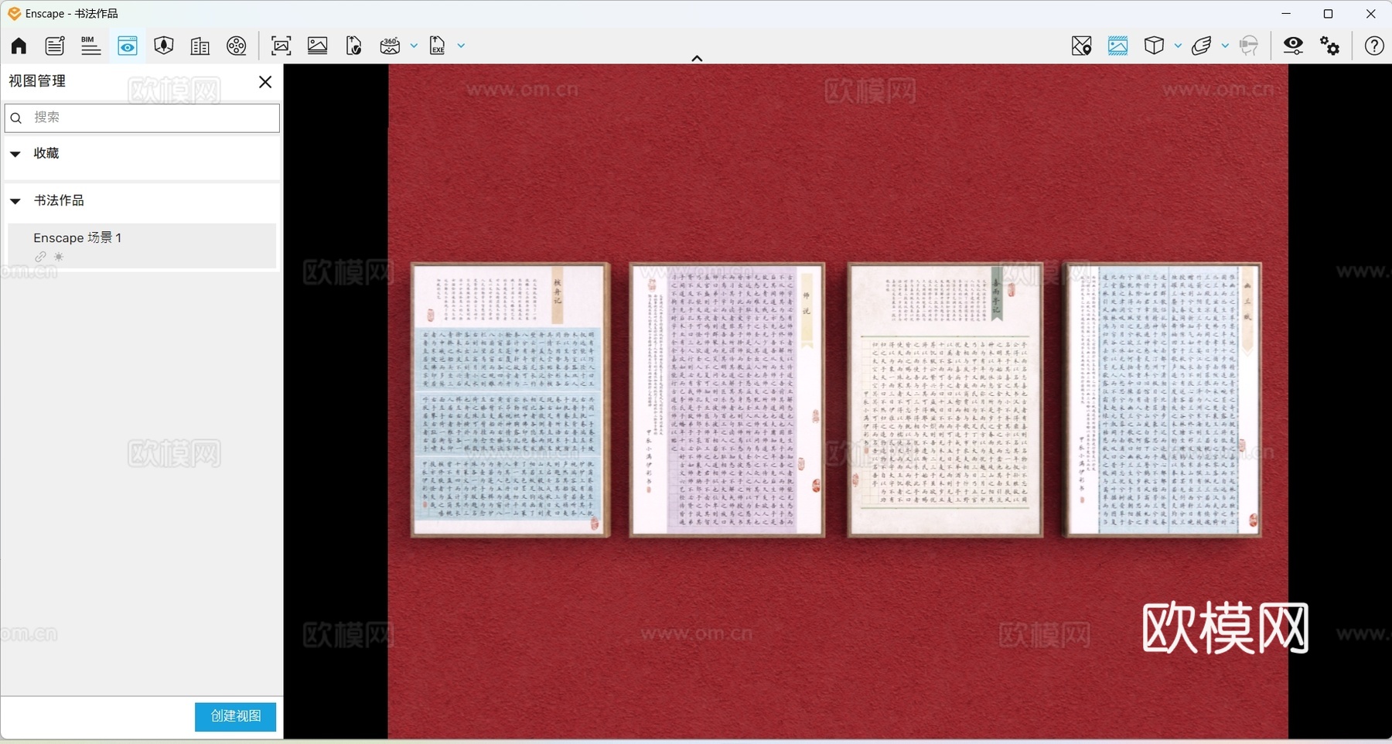Expand the cube projection dropdown arrow

pyautogui.click(x=1178, y=46)
